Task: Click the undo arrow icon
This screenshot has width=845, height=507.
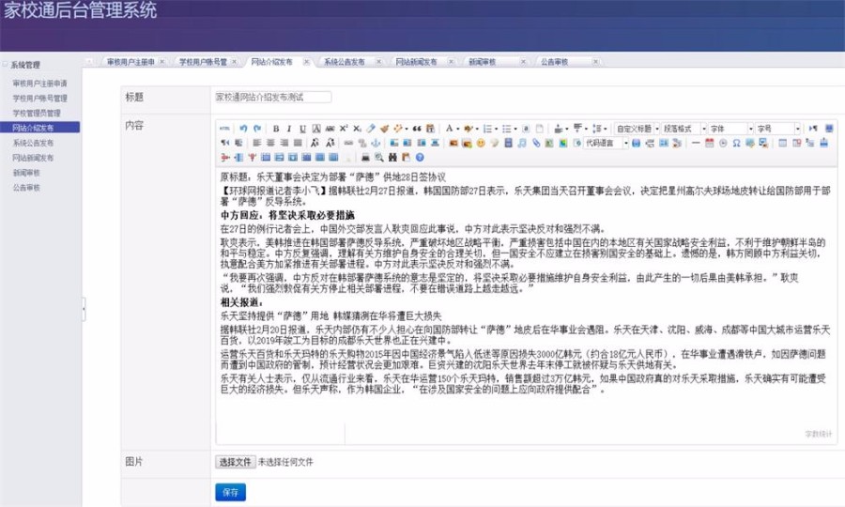Action: click(243, 128)
